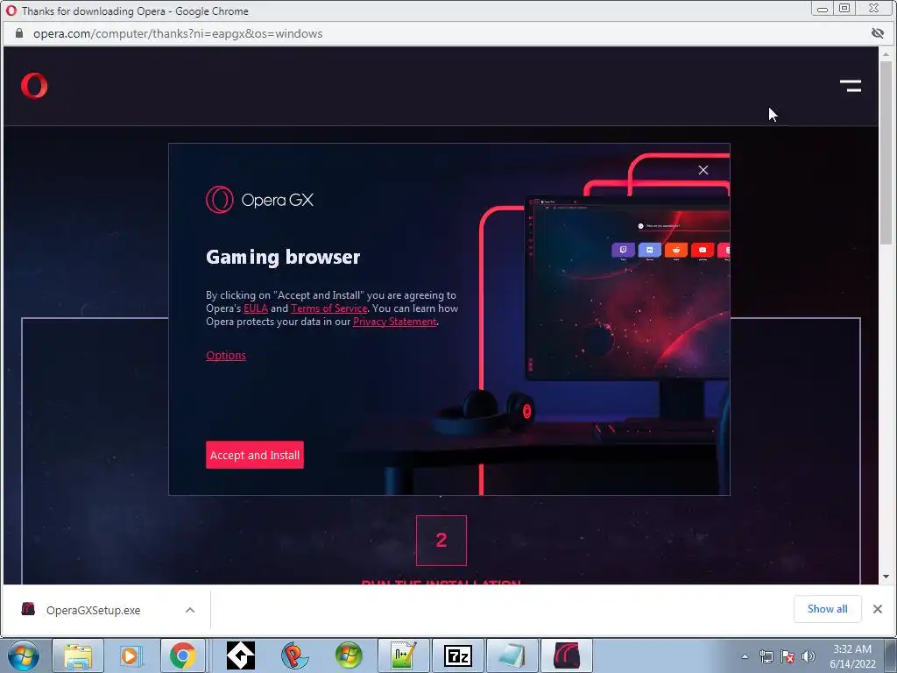Click the Opera favicon in title bar
This screenshot has height=673, width=897.
coord(11,11)
